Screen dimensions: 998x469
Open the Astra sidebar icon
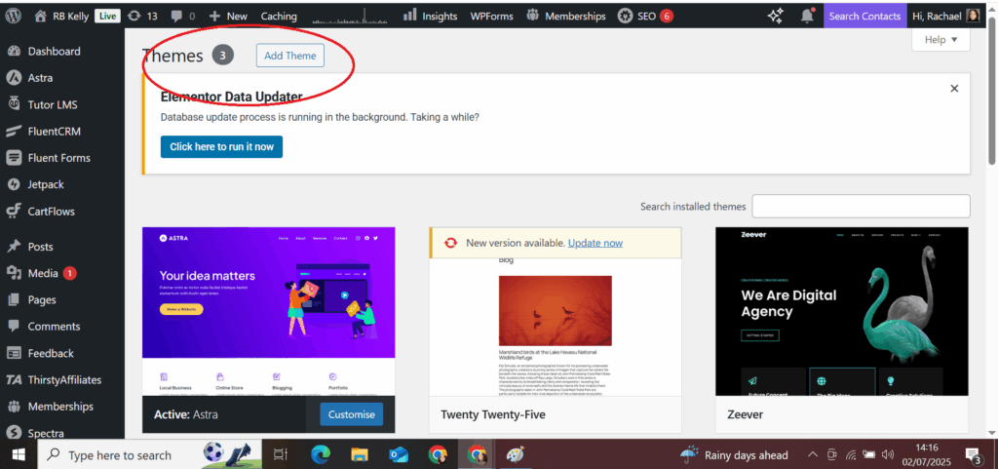pos(14,78)
